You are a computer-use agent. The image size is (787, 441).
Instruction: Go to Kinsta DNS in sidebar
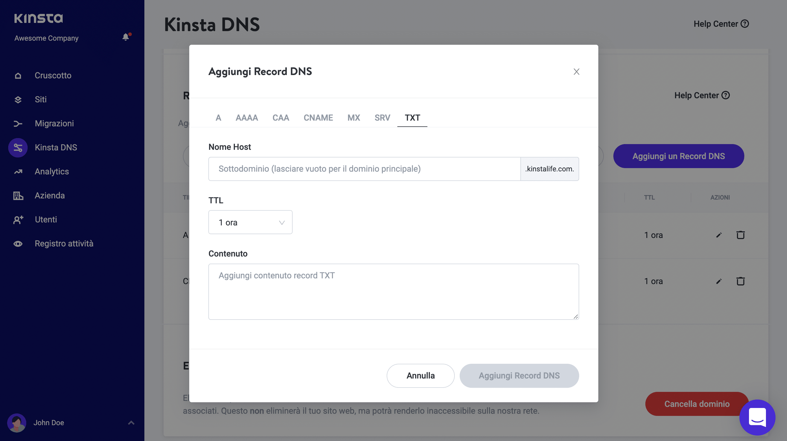56,148
